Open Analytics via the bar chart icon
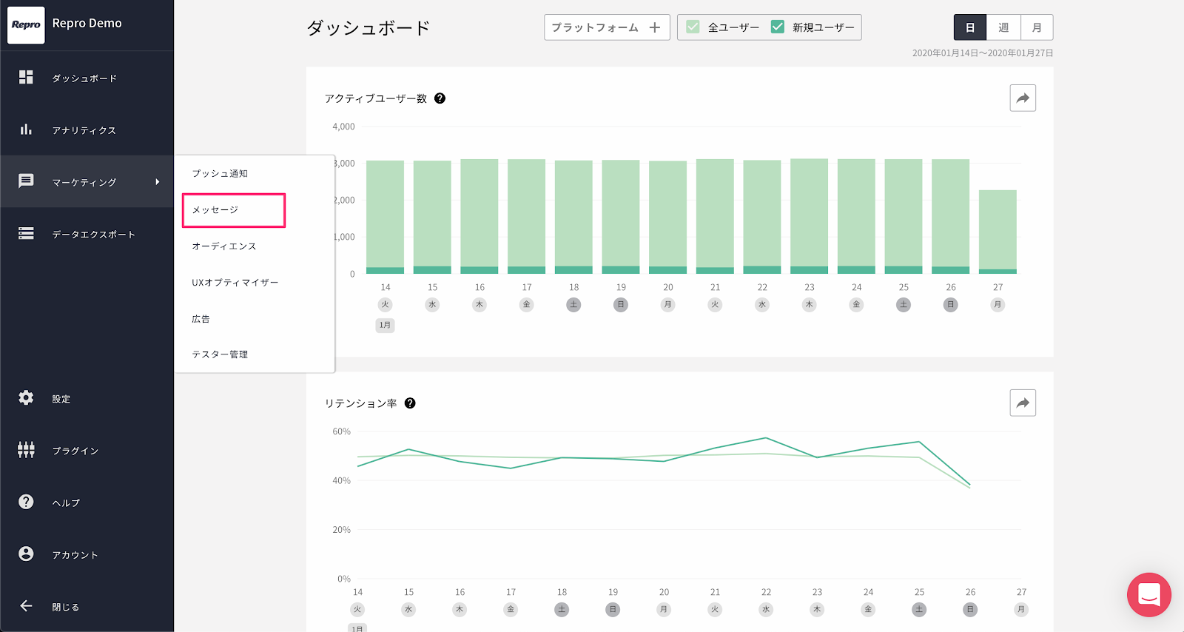This screenshot has height=632, width=1184. [26, 130]
